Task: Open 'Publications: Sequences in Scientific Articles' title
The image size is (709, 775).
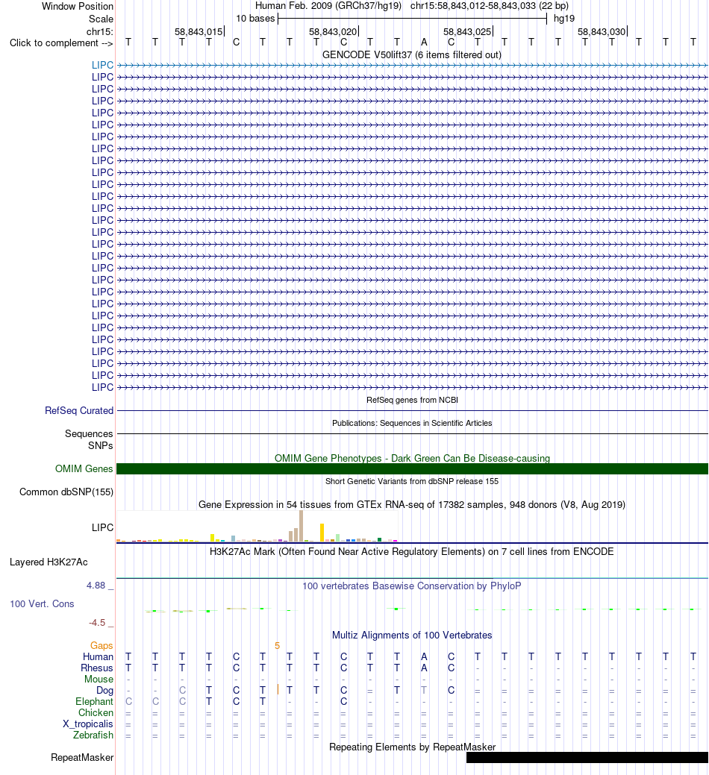Action: (x=412, y=423)
